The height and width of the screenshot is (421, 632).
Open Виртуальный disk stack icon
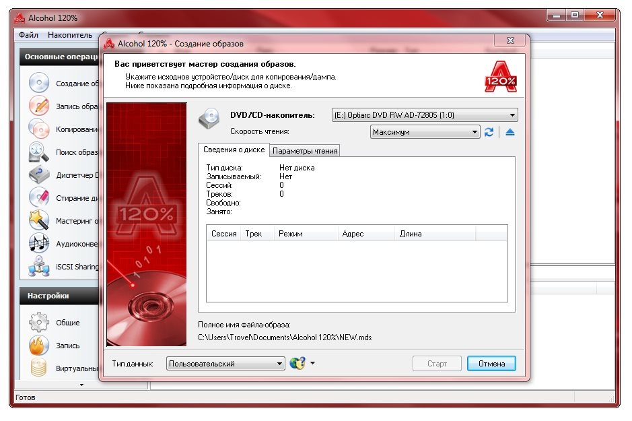pyautogui.click(x=38, y=368)
